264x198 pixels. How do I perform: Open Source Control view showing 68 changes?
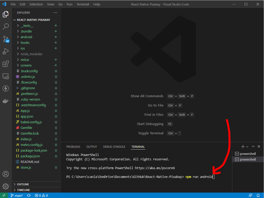coord(6,39)
